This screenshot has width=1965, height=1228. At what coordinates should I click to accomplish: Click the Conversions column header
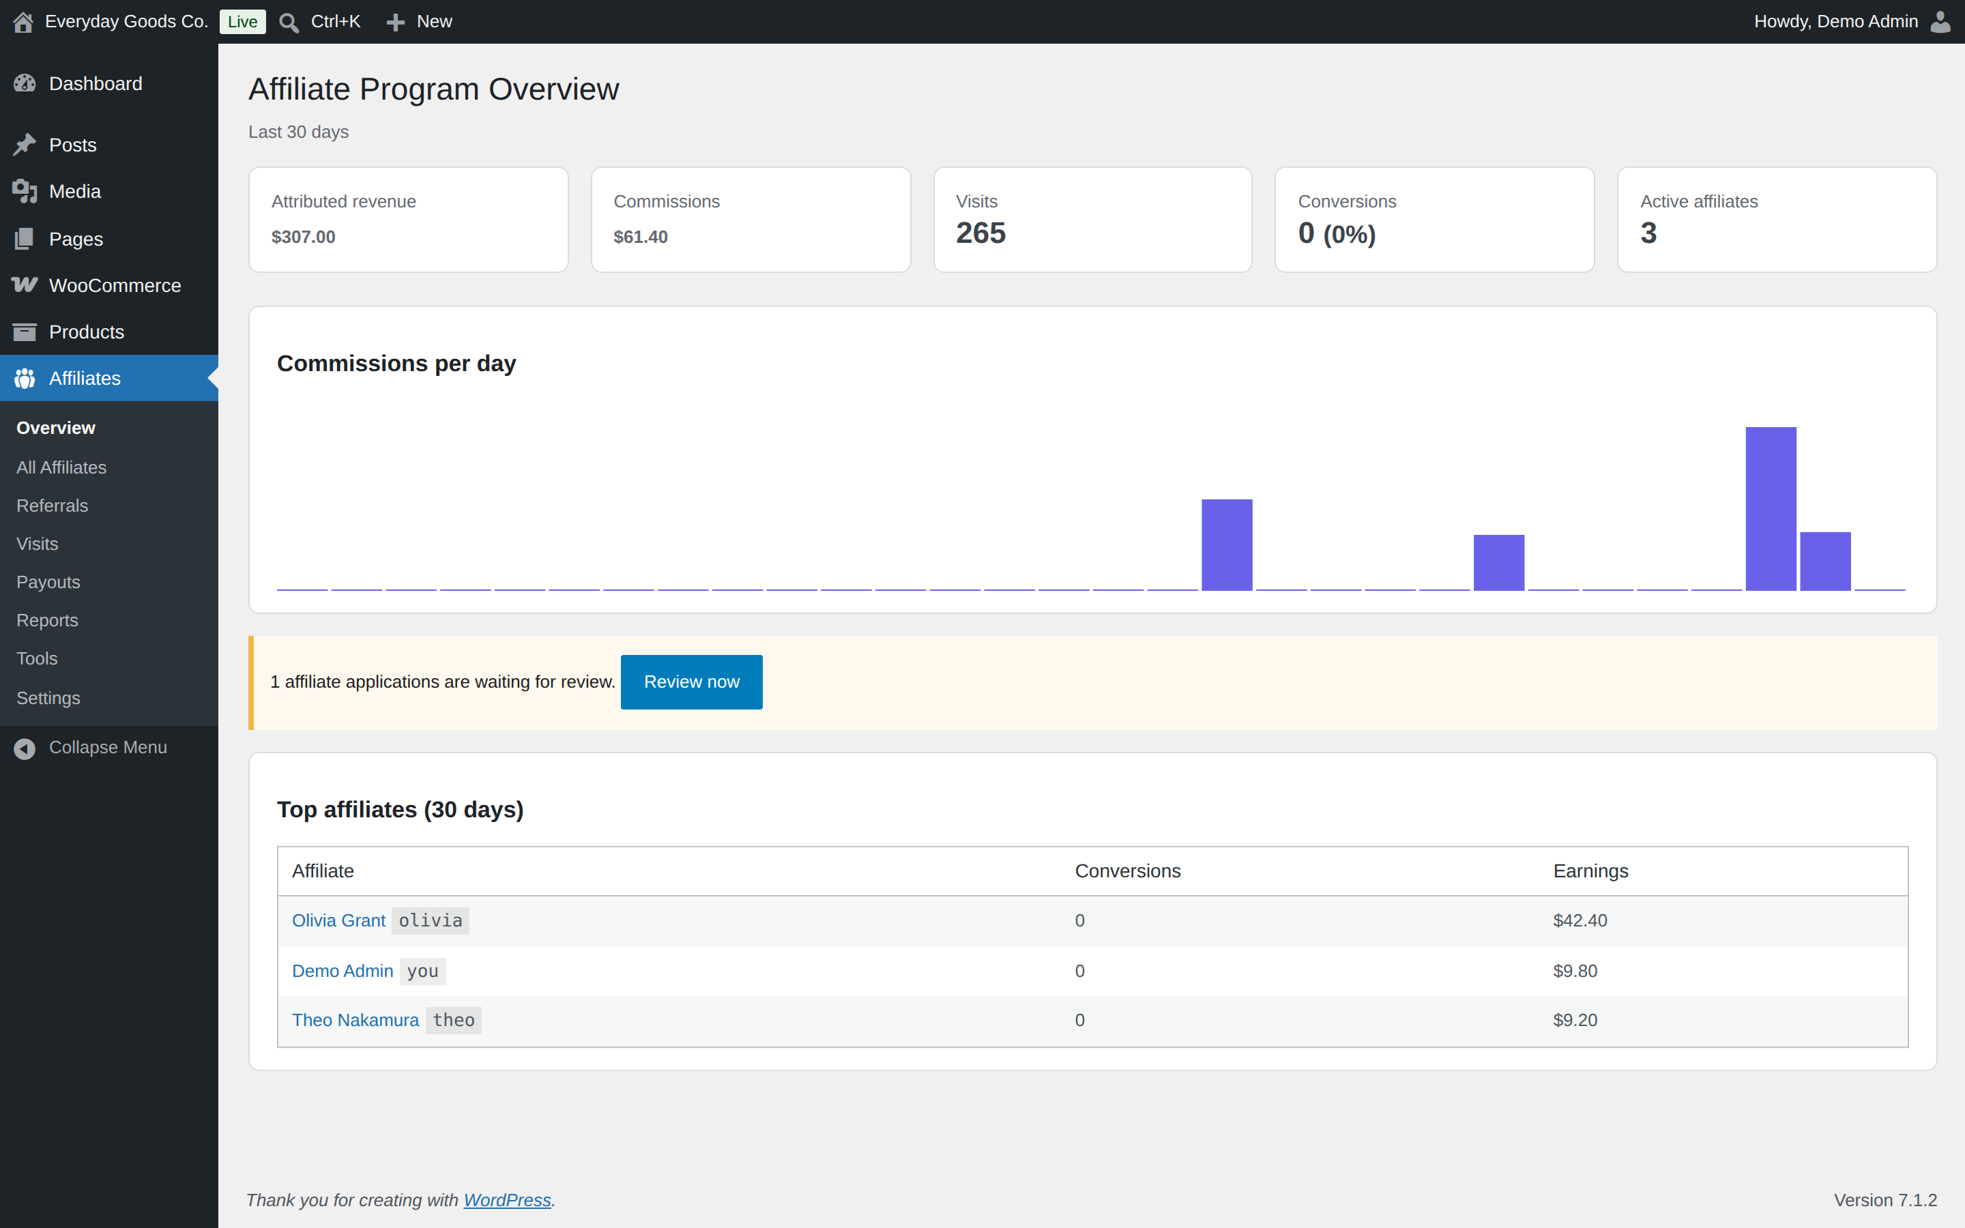[1127, 871]
